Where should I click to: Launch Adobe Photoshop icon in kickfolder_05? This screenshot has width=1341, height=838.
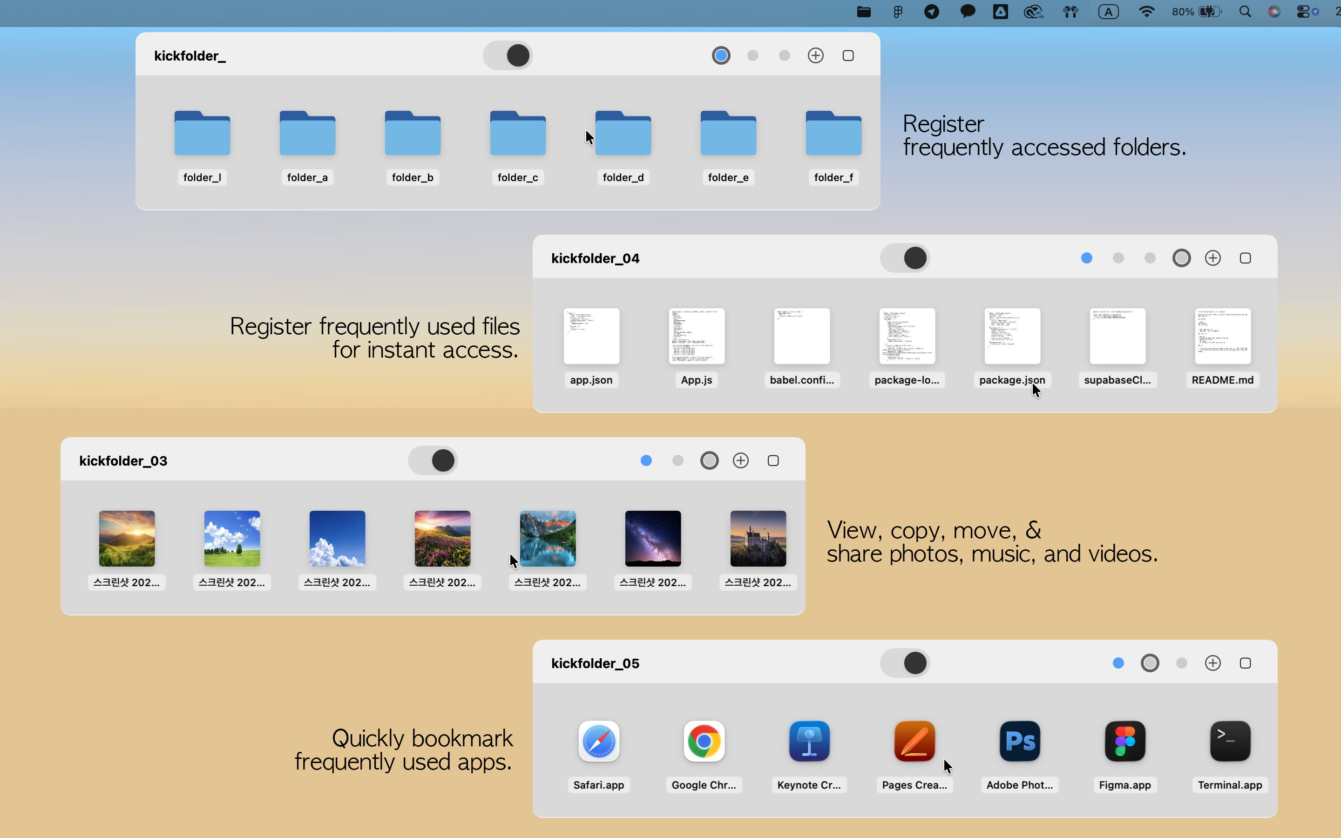coord(1019,741)
